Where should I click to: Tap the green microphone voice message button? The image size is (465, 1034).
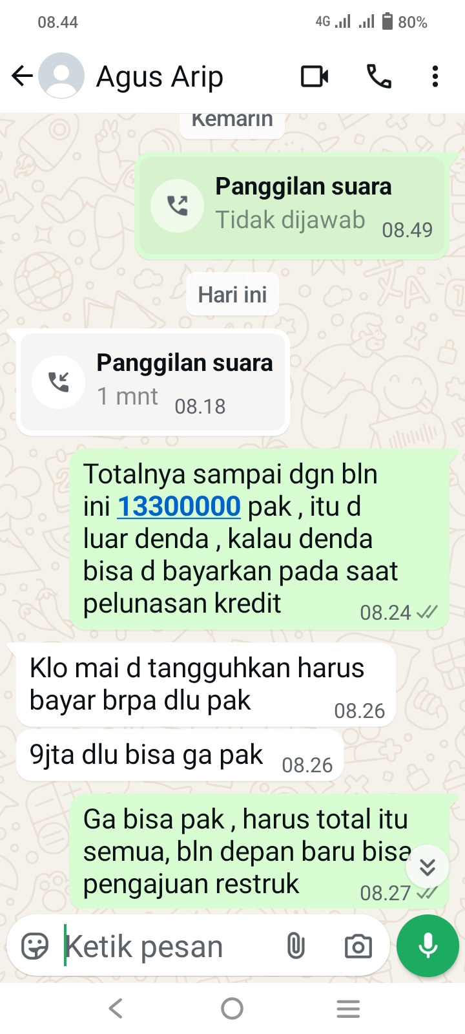pos(428,945)
